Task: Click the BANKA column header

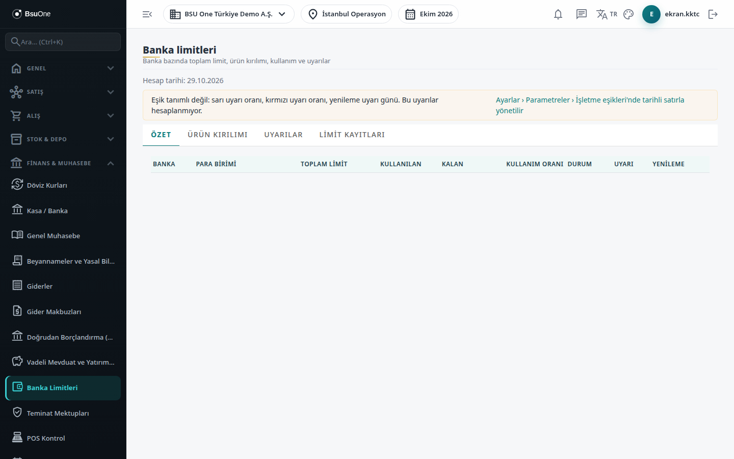Action: (x=164, y=164)
